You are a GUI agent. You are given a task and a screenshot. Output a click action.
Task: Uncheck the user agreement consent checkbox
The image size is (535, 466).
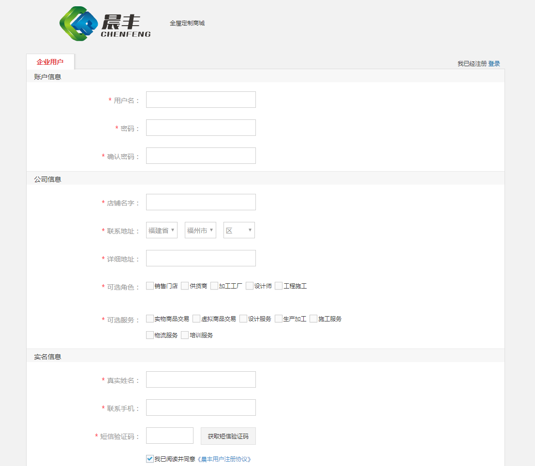[x=149, y=459]
